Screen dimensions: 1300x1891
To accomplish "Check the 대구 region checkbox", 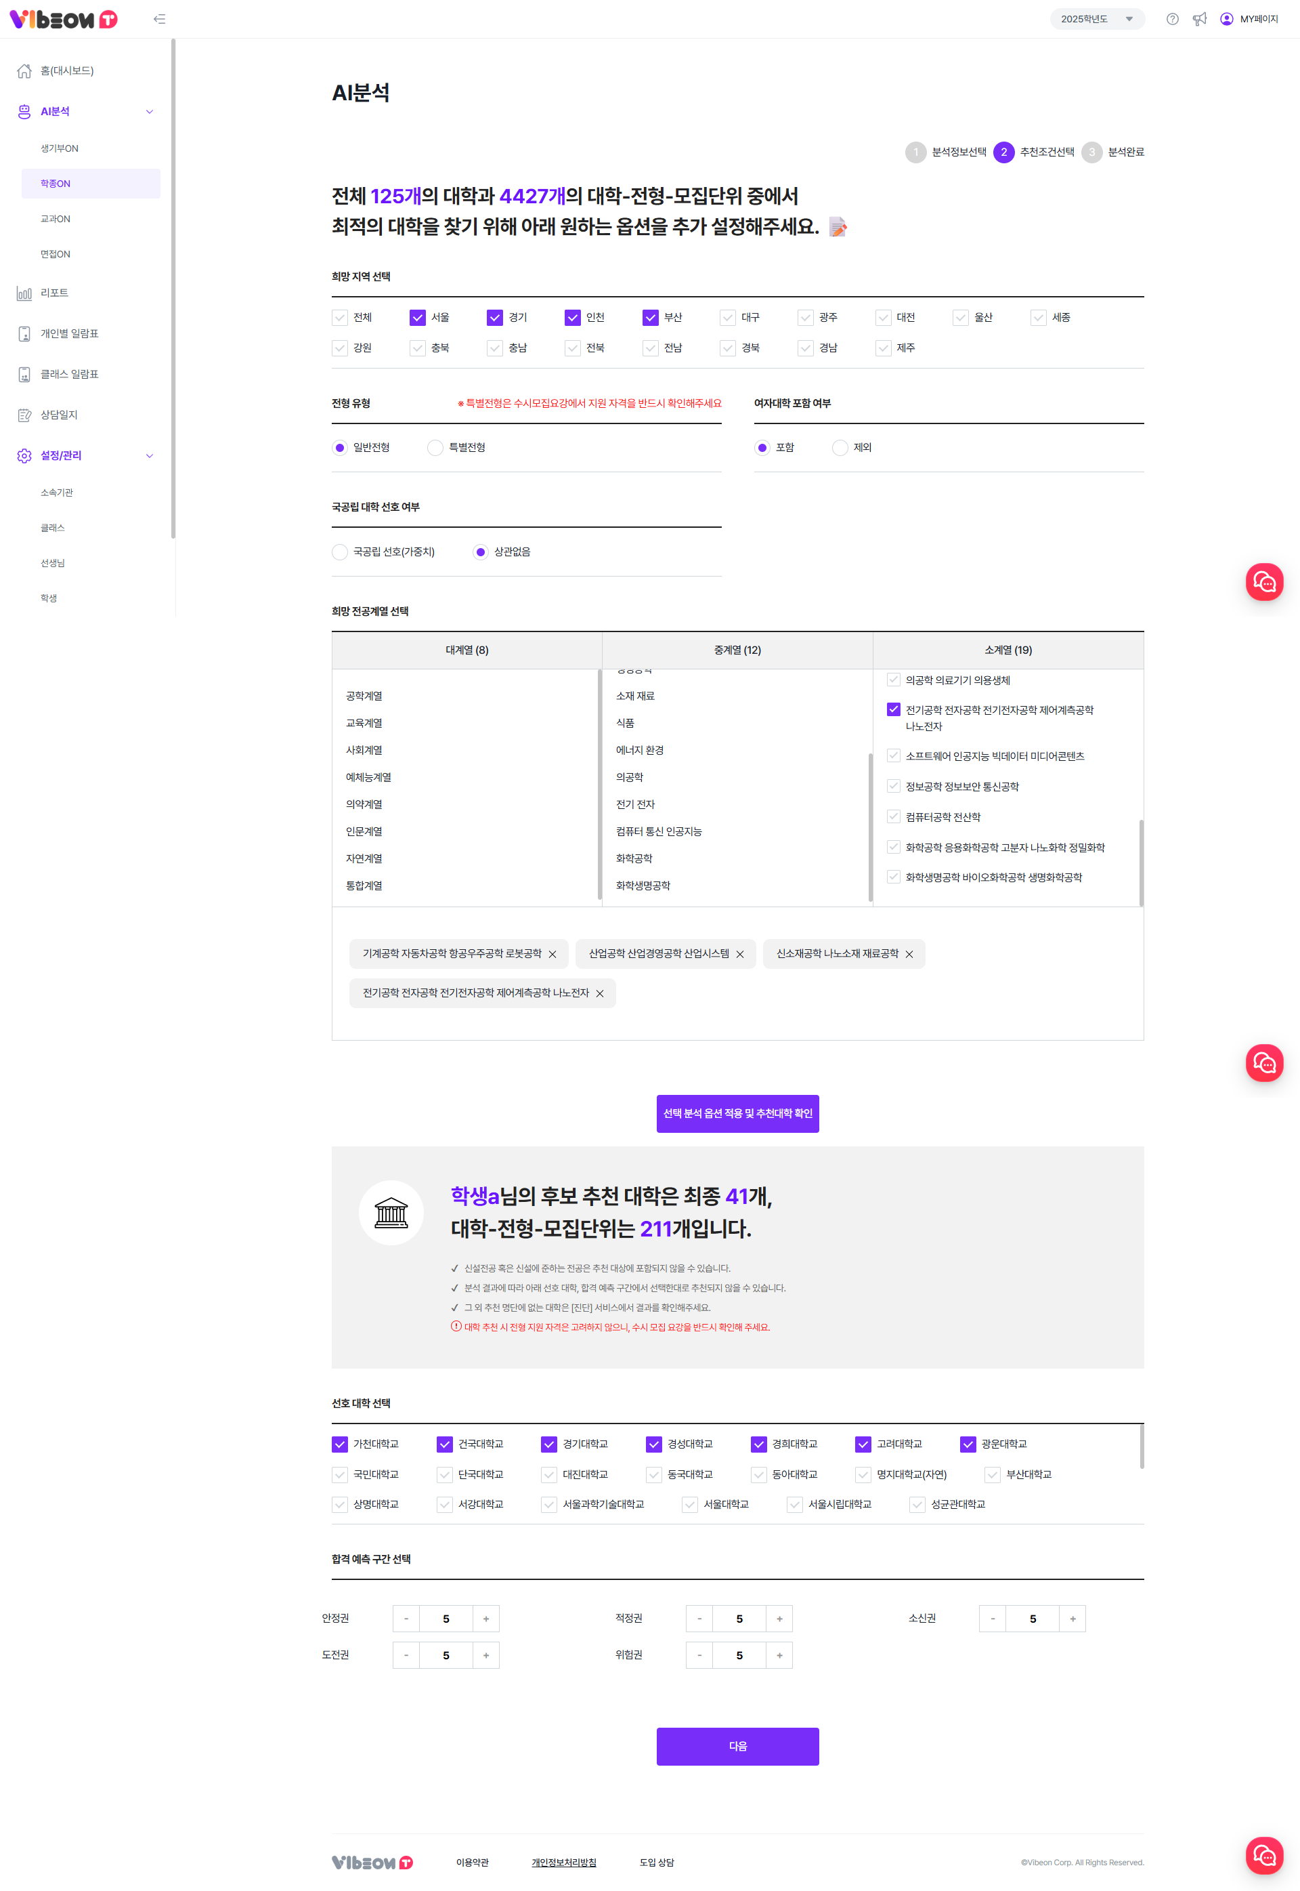I will [727, 318].
